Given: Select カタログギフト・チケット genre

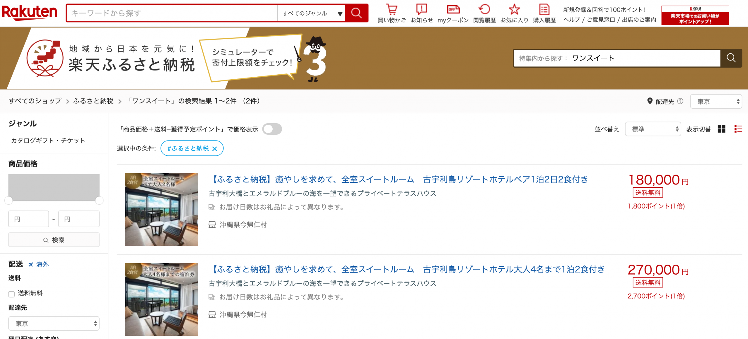Looking at the screenshot, I should [x=48, y=140].
